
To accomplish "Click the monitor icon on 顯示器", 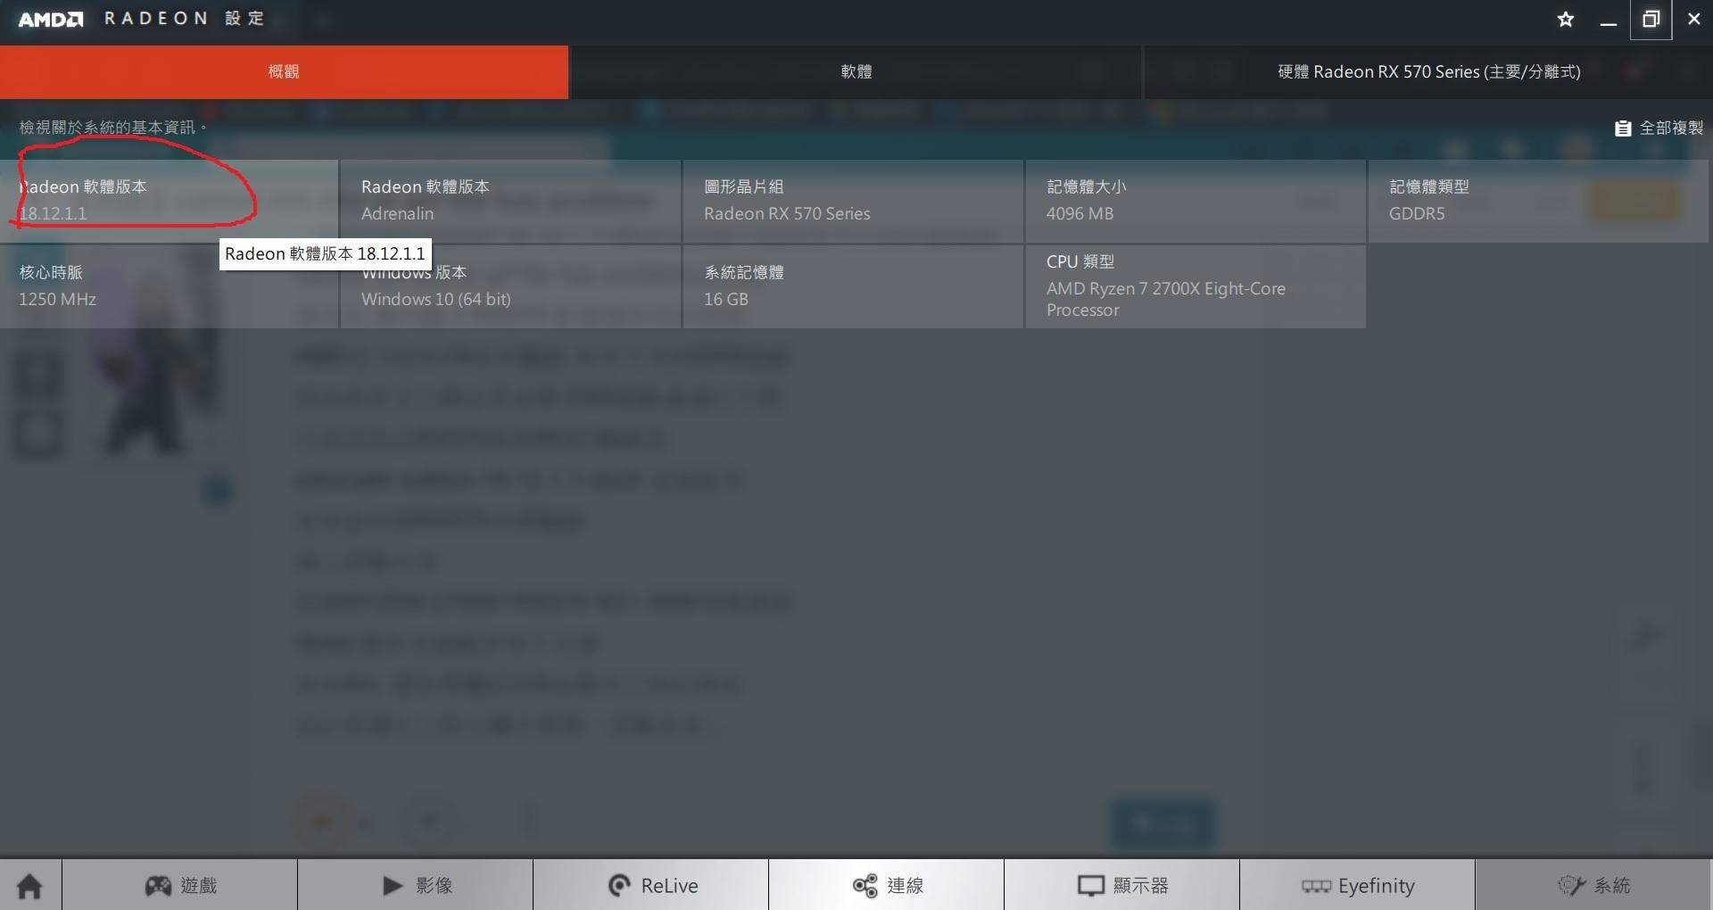I will (x=1090, y=886).
